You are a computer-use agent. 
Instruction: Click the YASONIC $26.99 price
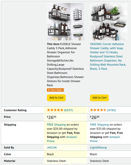coord(95,117)
